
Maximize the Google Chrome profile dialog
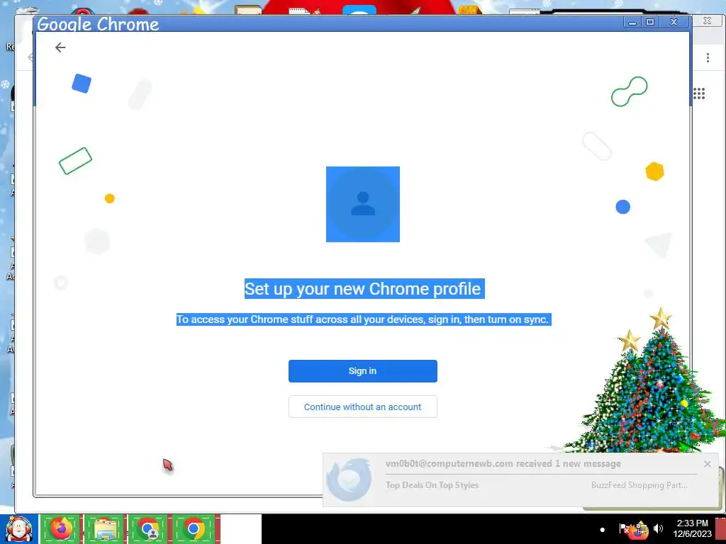(650, 22)
